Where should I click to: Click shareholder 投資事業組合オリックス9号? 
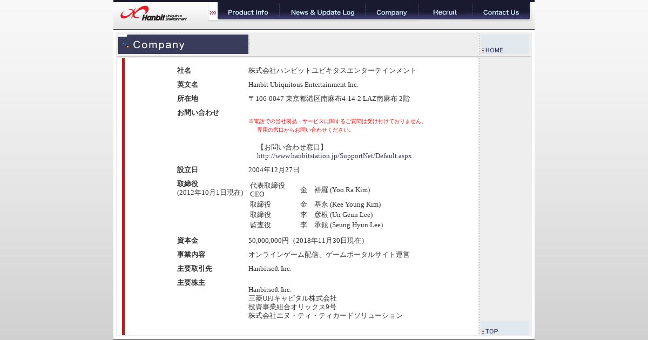coord(292,307)
